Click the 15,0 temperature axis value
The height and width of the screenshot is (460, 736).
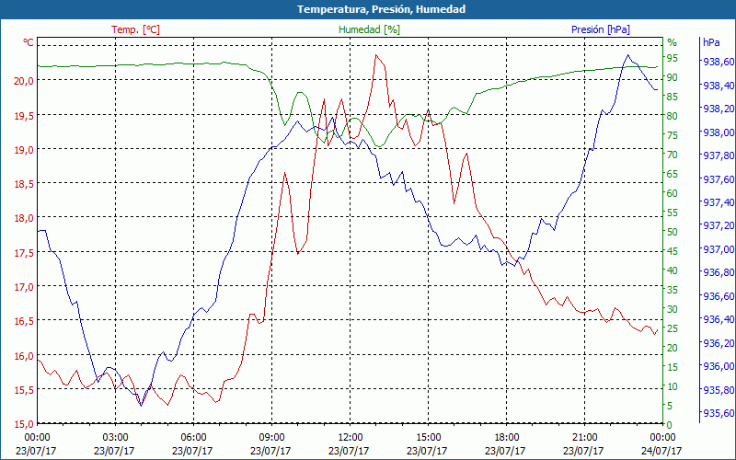[24, 424]
